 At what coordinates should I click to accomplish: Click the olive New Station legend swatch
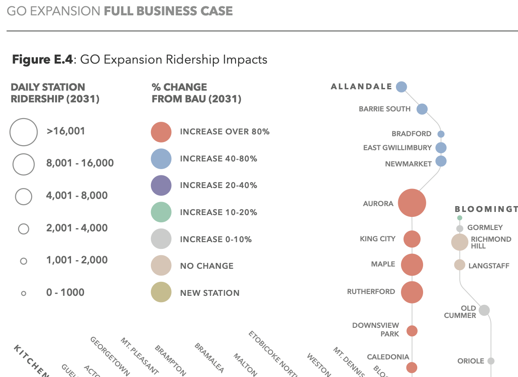tap(161, 293)
